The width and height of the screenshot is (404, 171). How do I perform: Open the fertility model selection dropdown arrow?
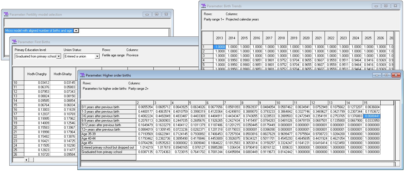76,31
